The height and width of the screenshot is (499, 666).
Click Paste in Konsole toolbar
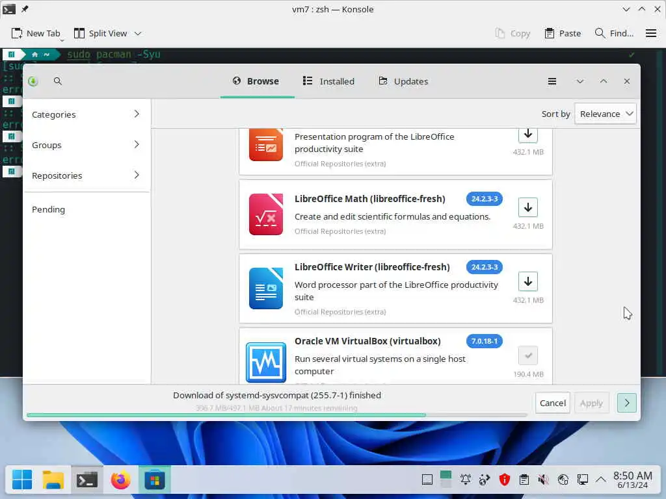coord(563,33)
